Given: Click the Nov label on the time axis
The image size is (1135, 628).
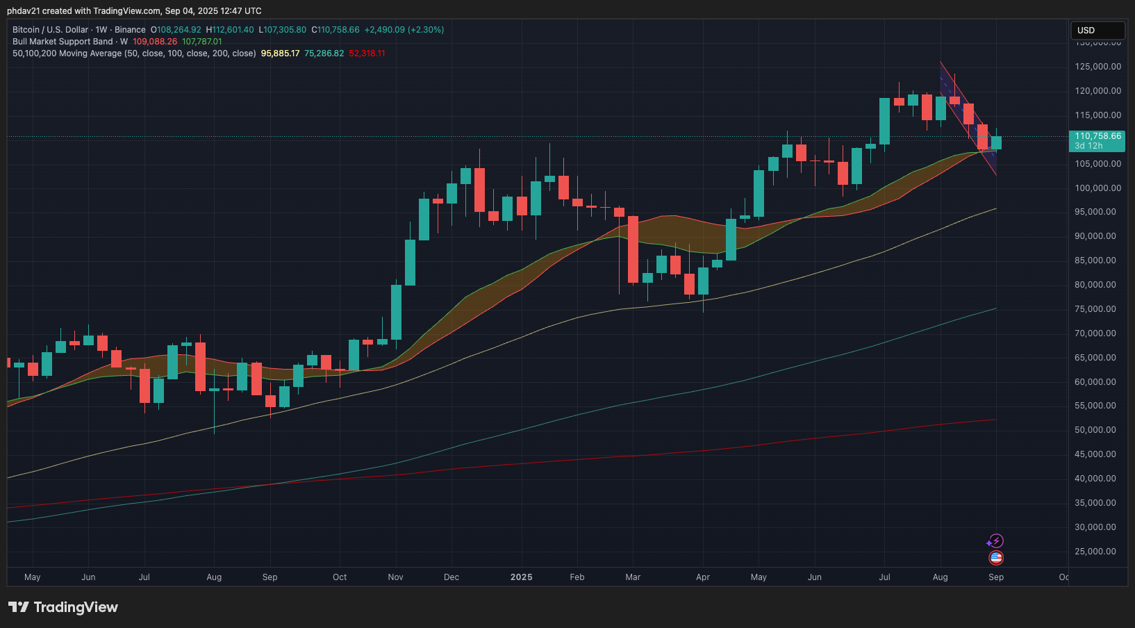Looking at the screenshot, I should tap(395, 577).
